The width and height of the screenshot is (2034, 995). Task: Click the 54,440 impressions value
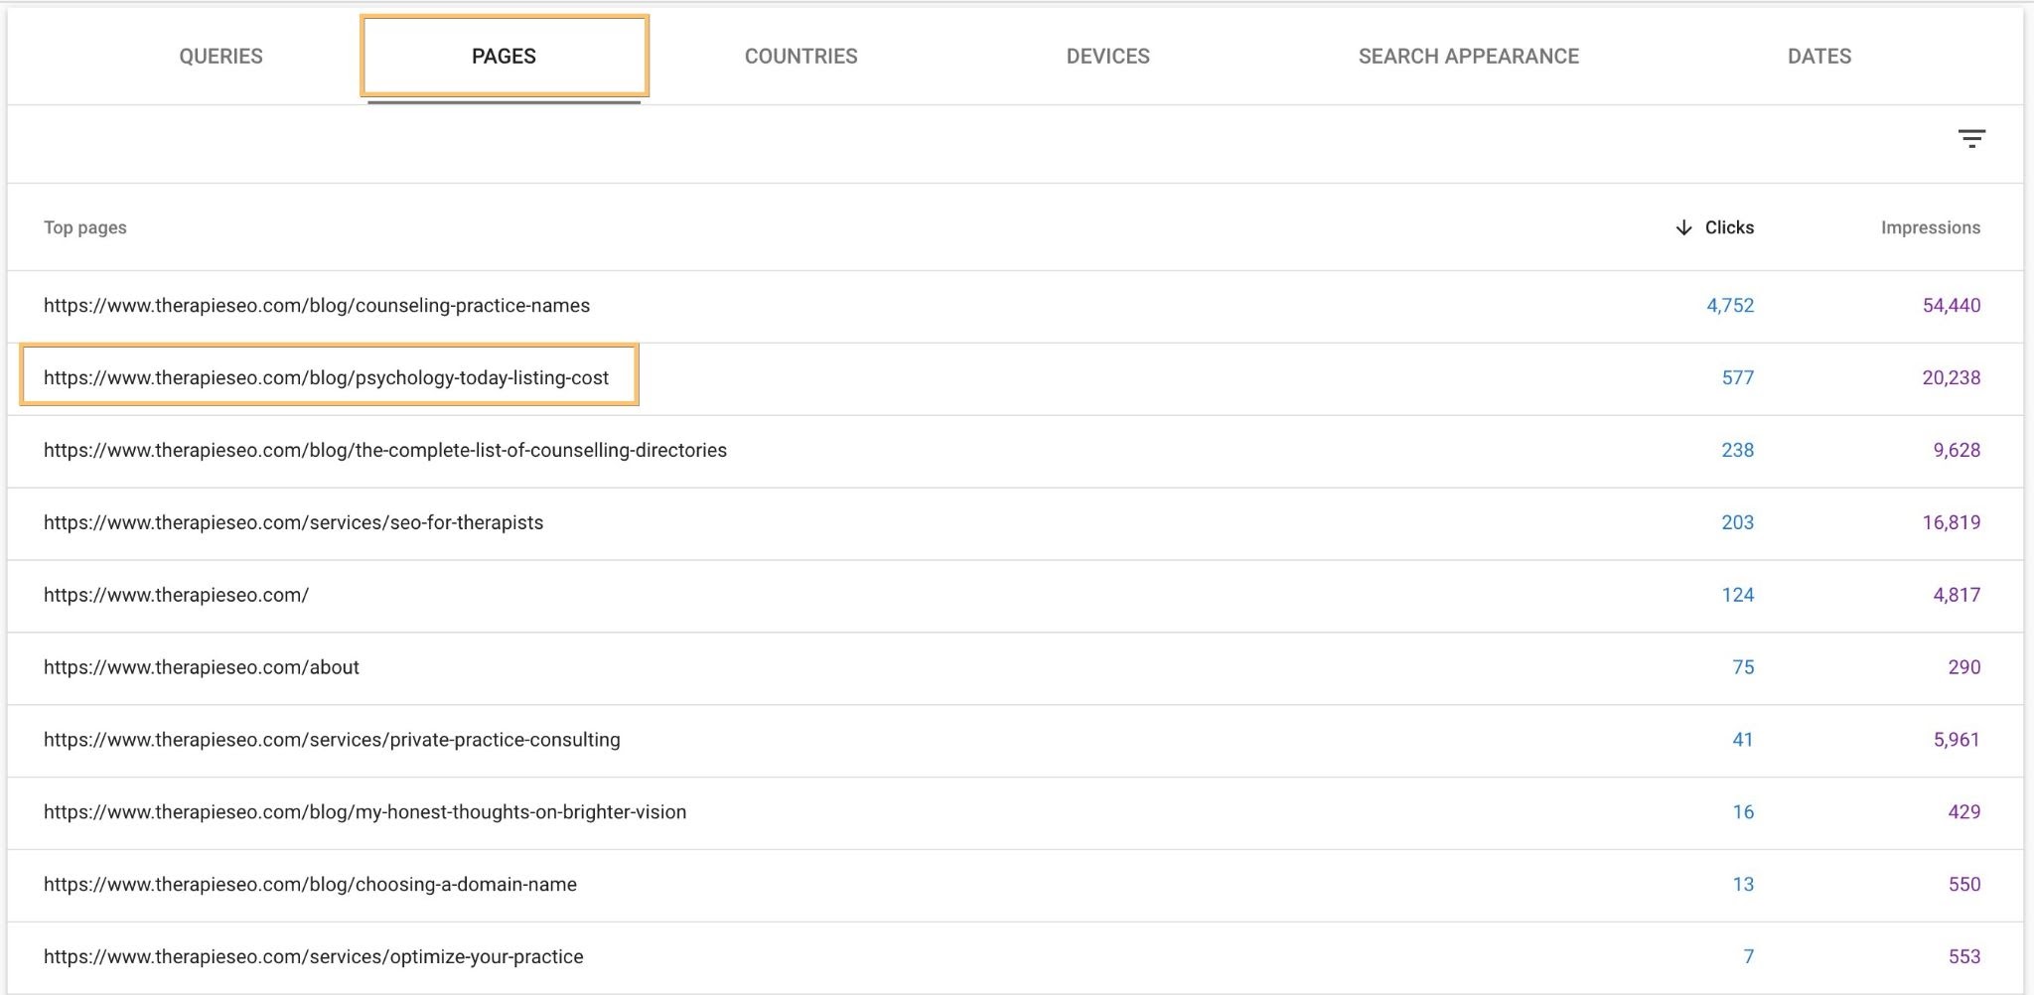(1951, 306)
